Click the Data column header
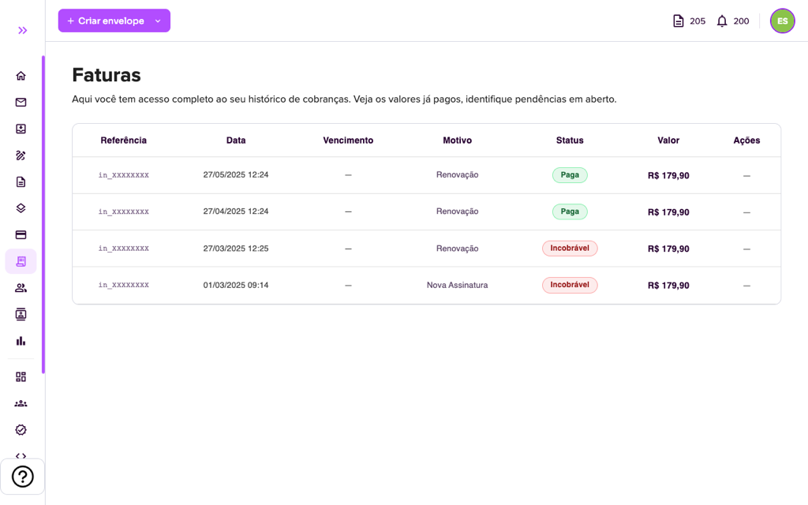808x505 pixels. click(x=236, y=140)
